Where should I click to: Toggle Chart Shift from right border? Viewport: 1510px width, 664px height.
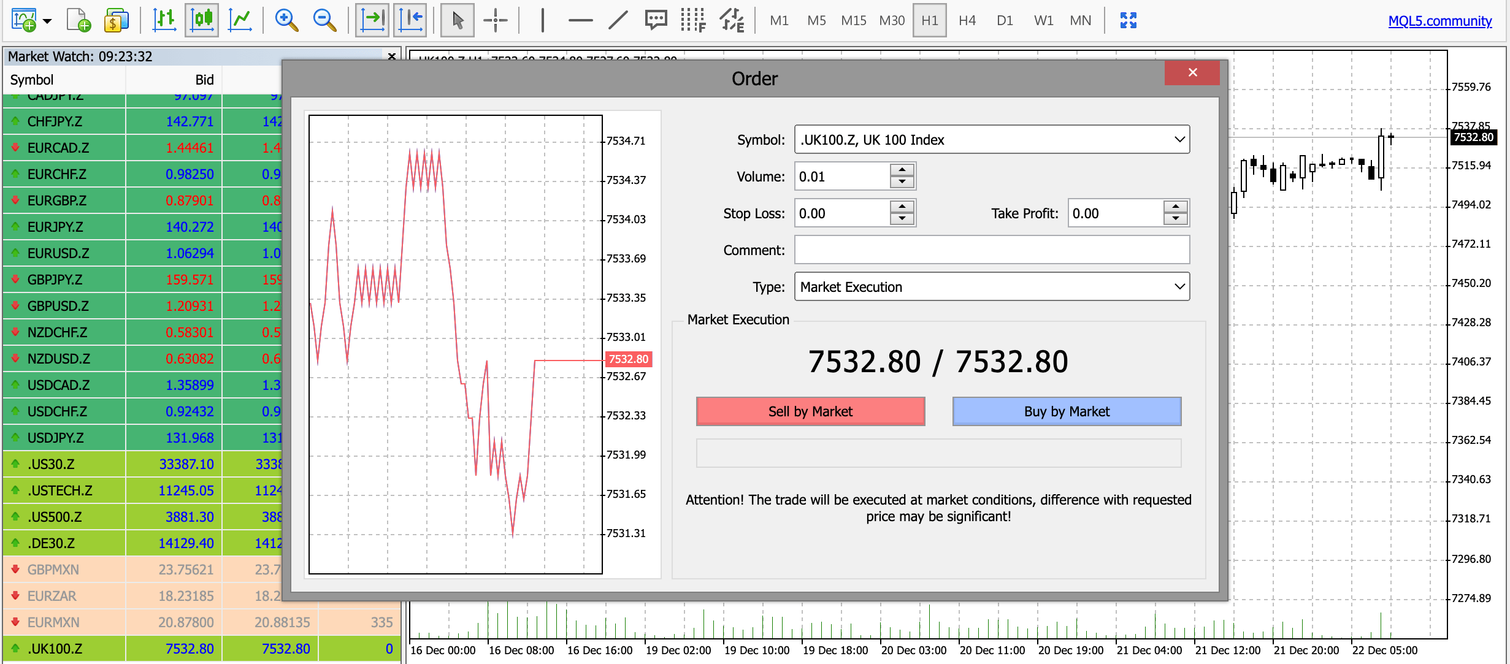[x=410, y=20]
